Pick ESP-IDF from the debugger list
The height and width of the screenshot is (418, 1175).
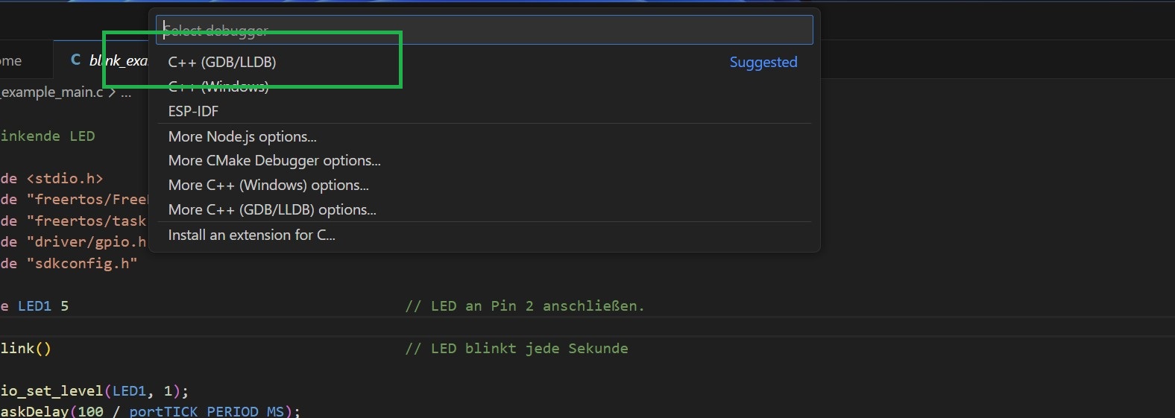click(x=193, y=111)
